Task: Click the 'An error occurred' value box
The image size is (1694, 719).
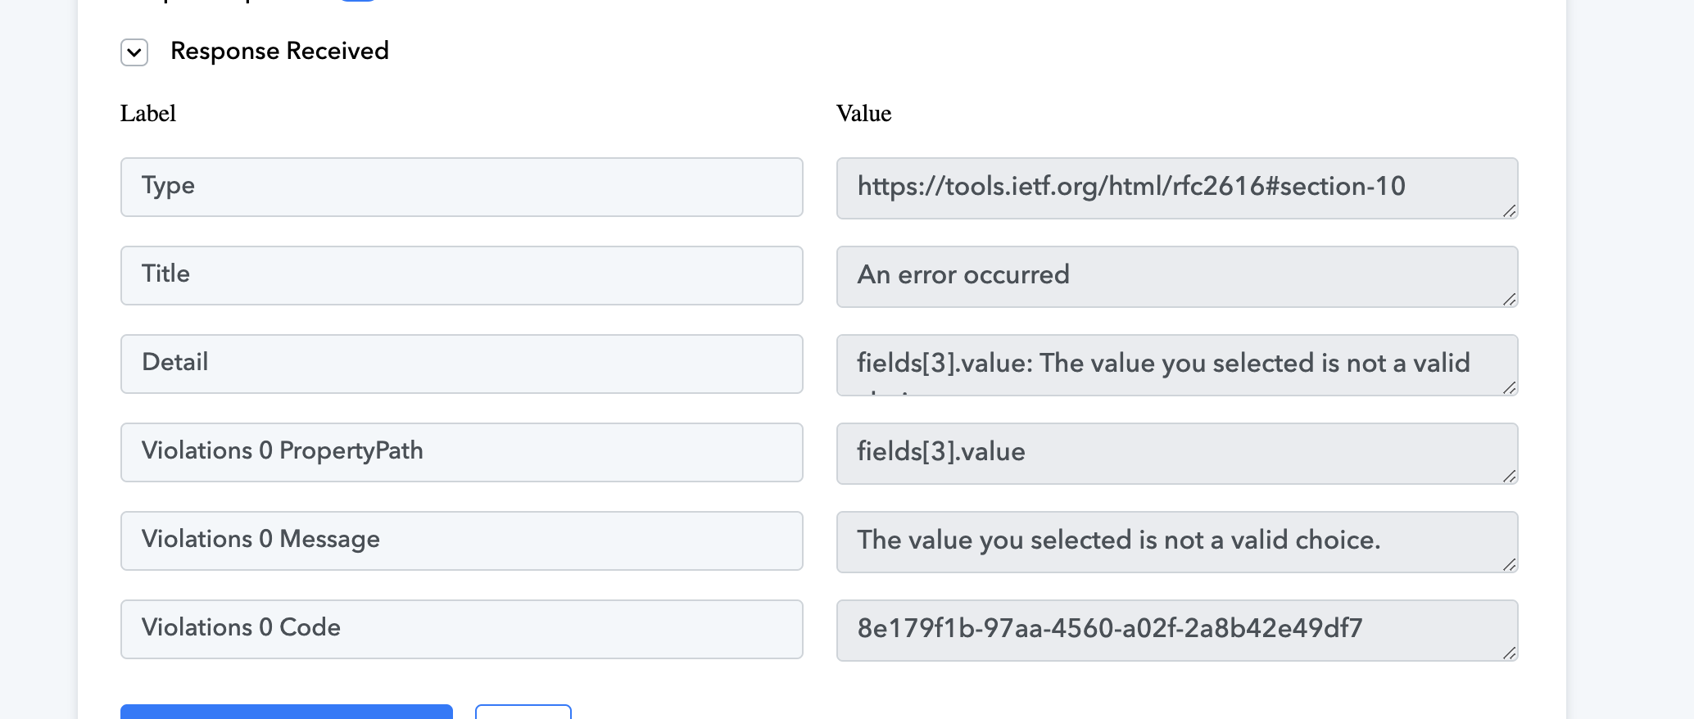Action: 1177,276
